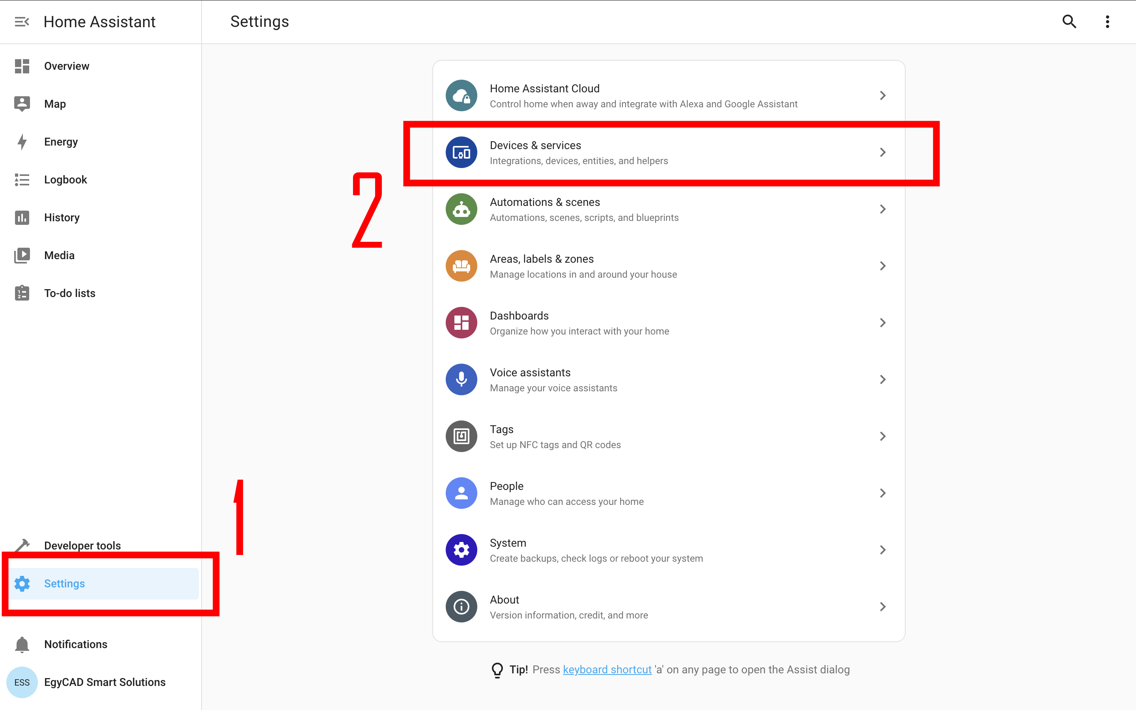The width and height of the screenshot is (1136, 710).
Task: Click the Tags NFC icon
Action: click(461, 436)
